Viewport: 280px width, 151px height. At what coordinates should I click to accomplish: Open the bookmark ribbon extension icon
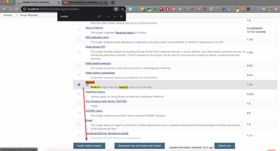[x=211, y=9]
